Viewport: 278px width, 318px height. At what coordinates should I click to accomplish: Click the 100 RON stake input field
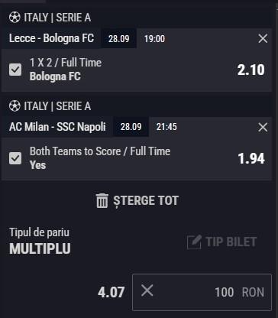(202, 292)
